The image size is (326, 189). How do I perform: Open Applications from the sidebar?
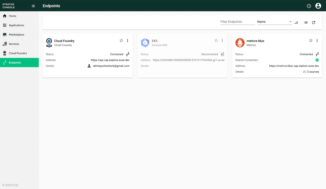[x=19, y=25]
